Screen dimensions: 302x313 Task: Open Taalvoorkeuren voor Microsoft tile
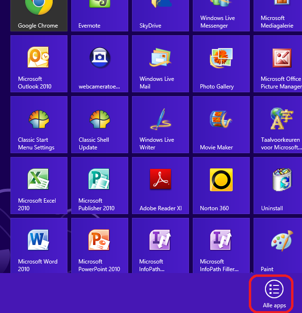pyautogui.click(x=278, y=125)
